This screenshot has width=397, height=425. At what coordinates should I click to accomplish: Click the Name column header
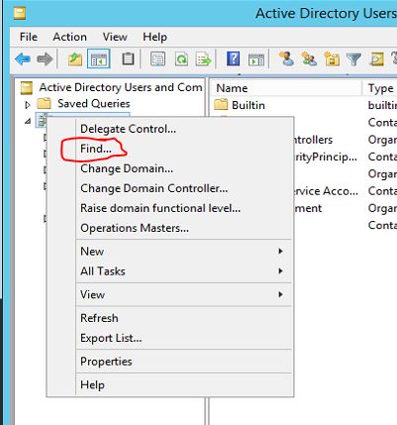click(286, 88)
